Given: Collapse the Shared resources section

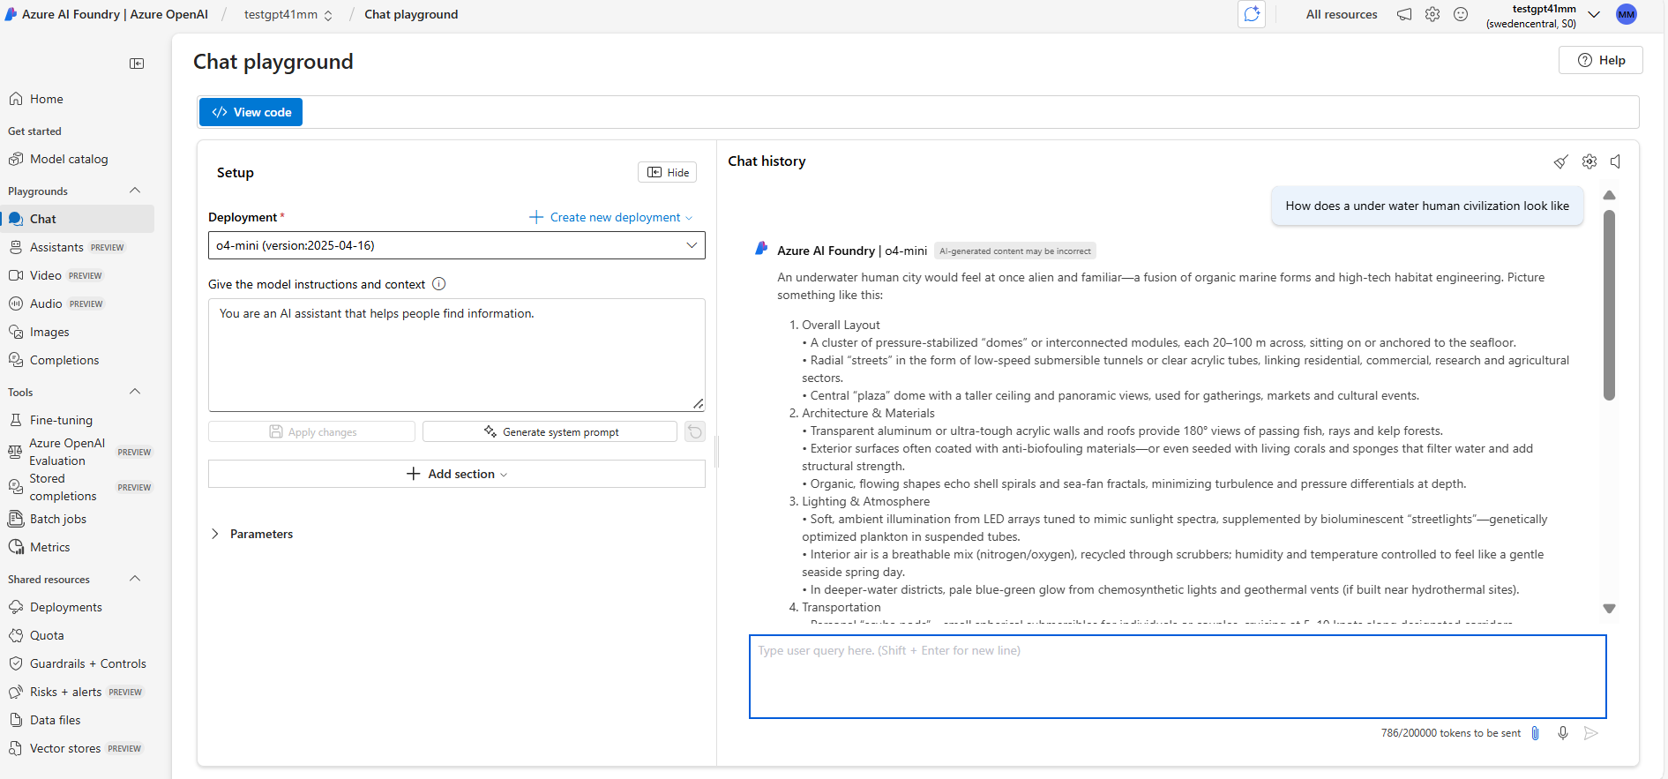Looking at the screenshot, I should click(135, 579).
